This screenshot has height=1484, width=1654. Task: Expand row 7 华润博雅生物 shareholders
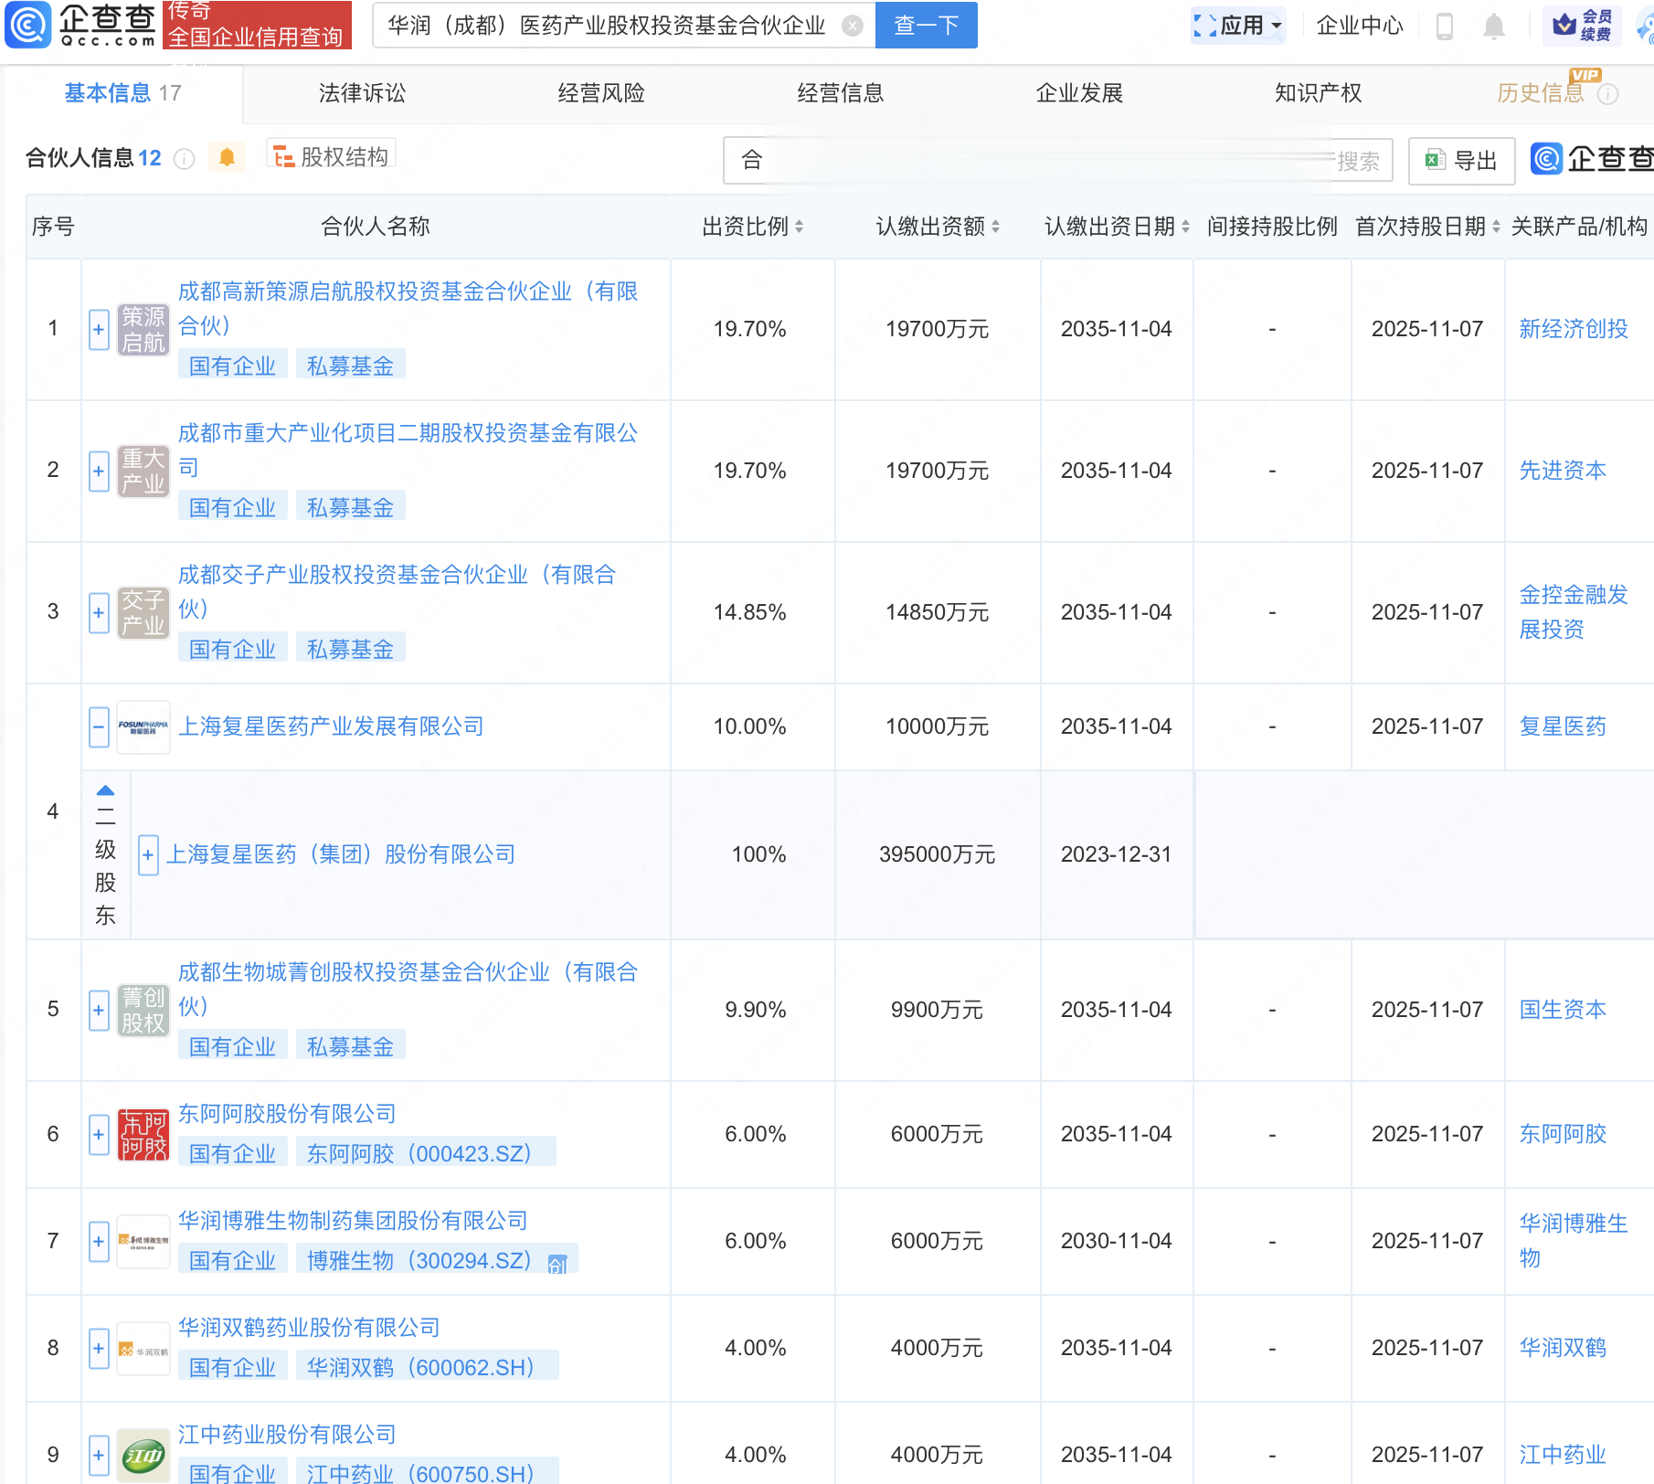[99, 1242]
